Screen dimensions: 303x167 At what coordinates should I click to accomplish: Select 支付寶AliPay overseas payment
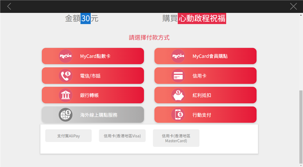(68, 136)
